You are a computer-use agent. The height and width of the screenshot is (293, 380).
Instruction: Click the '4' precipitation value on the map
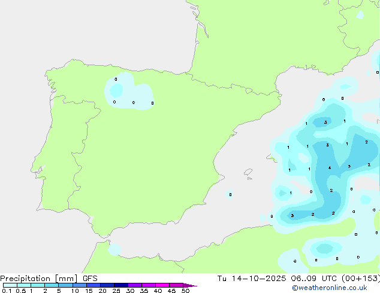pos(330,168)
